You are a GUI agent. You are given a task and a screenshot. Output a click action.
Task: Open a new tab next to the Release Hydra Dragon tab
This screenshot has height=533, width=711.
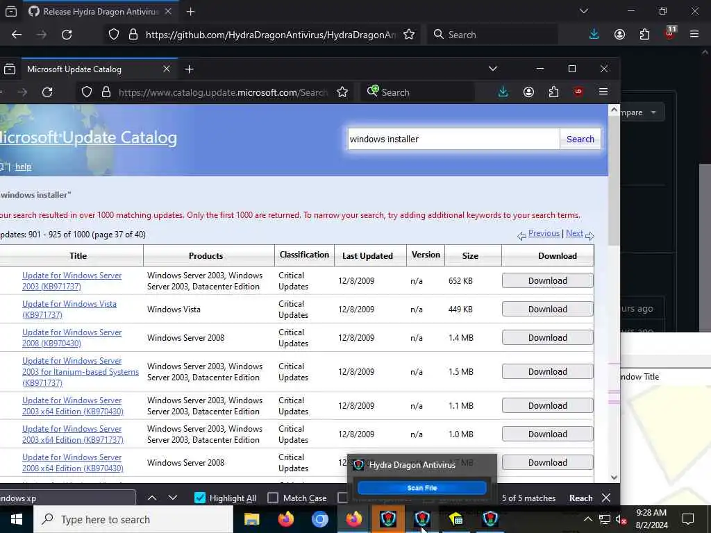click(190, 12)
